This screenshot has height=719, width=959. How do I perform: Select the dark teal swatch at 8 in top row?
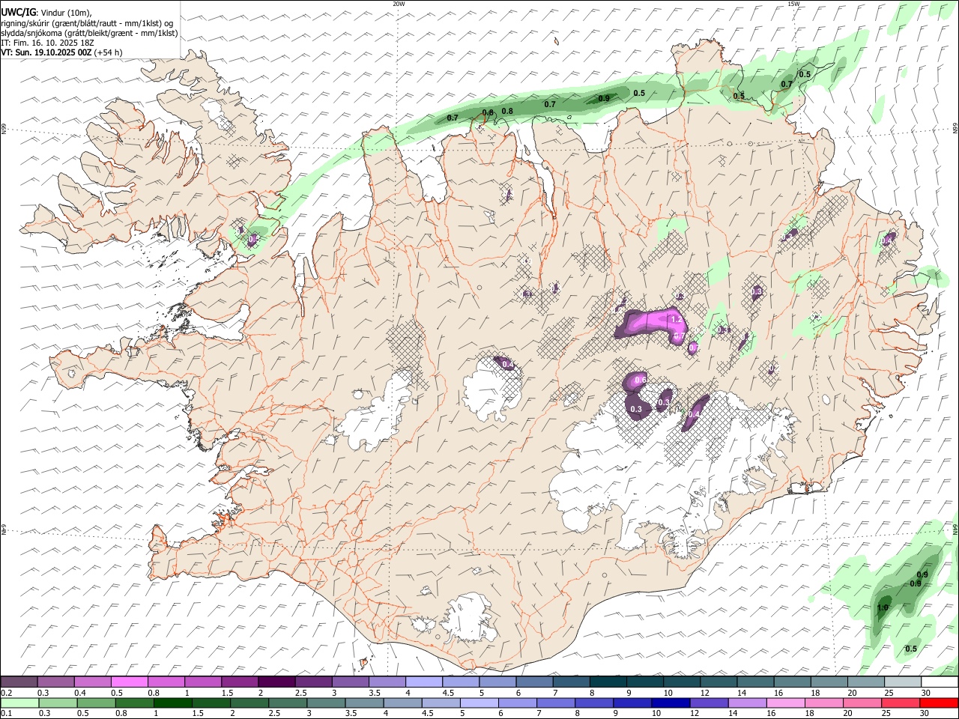point(608,682)
